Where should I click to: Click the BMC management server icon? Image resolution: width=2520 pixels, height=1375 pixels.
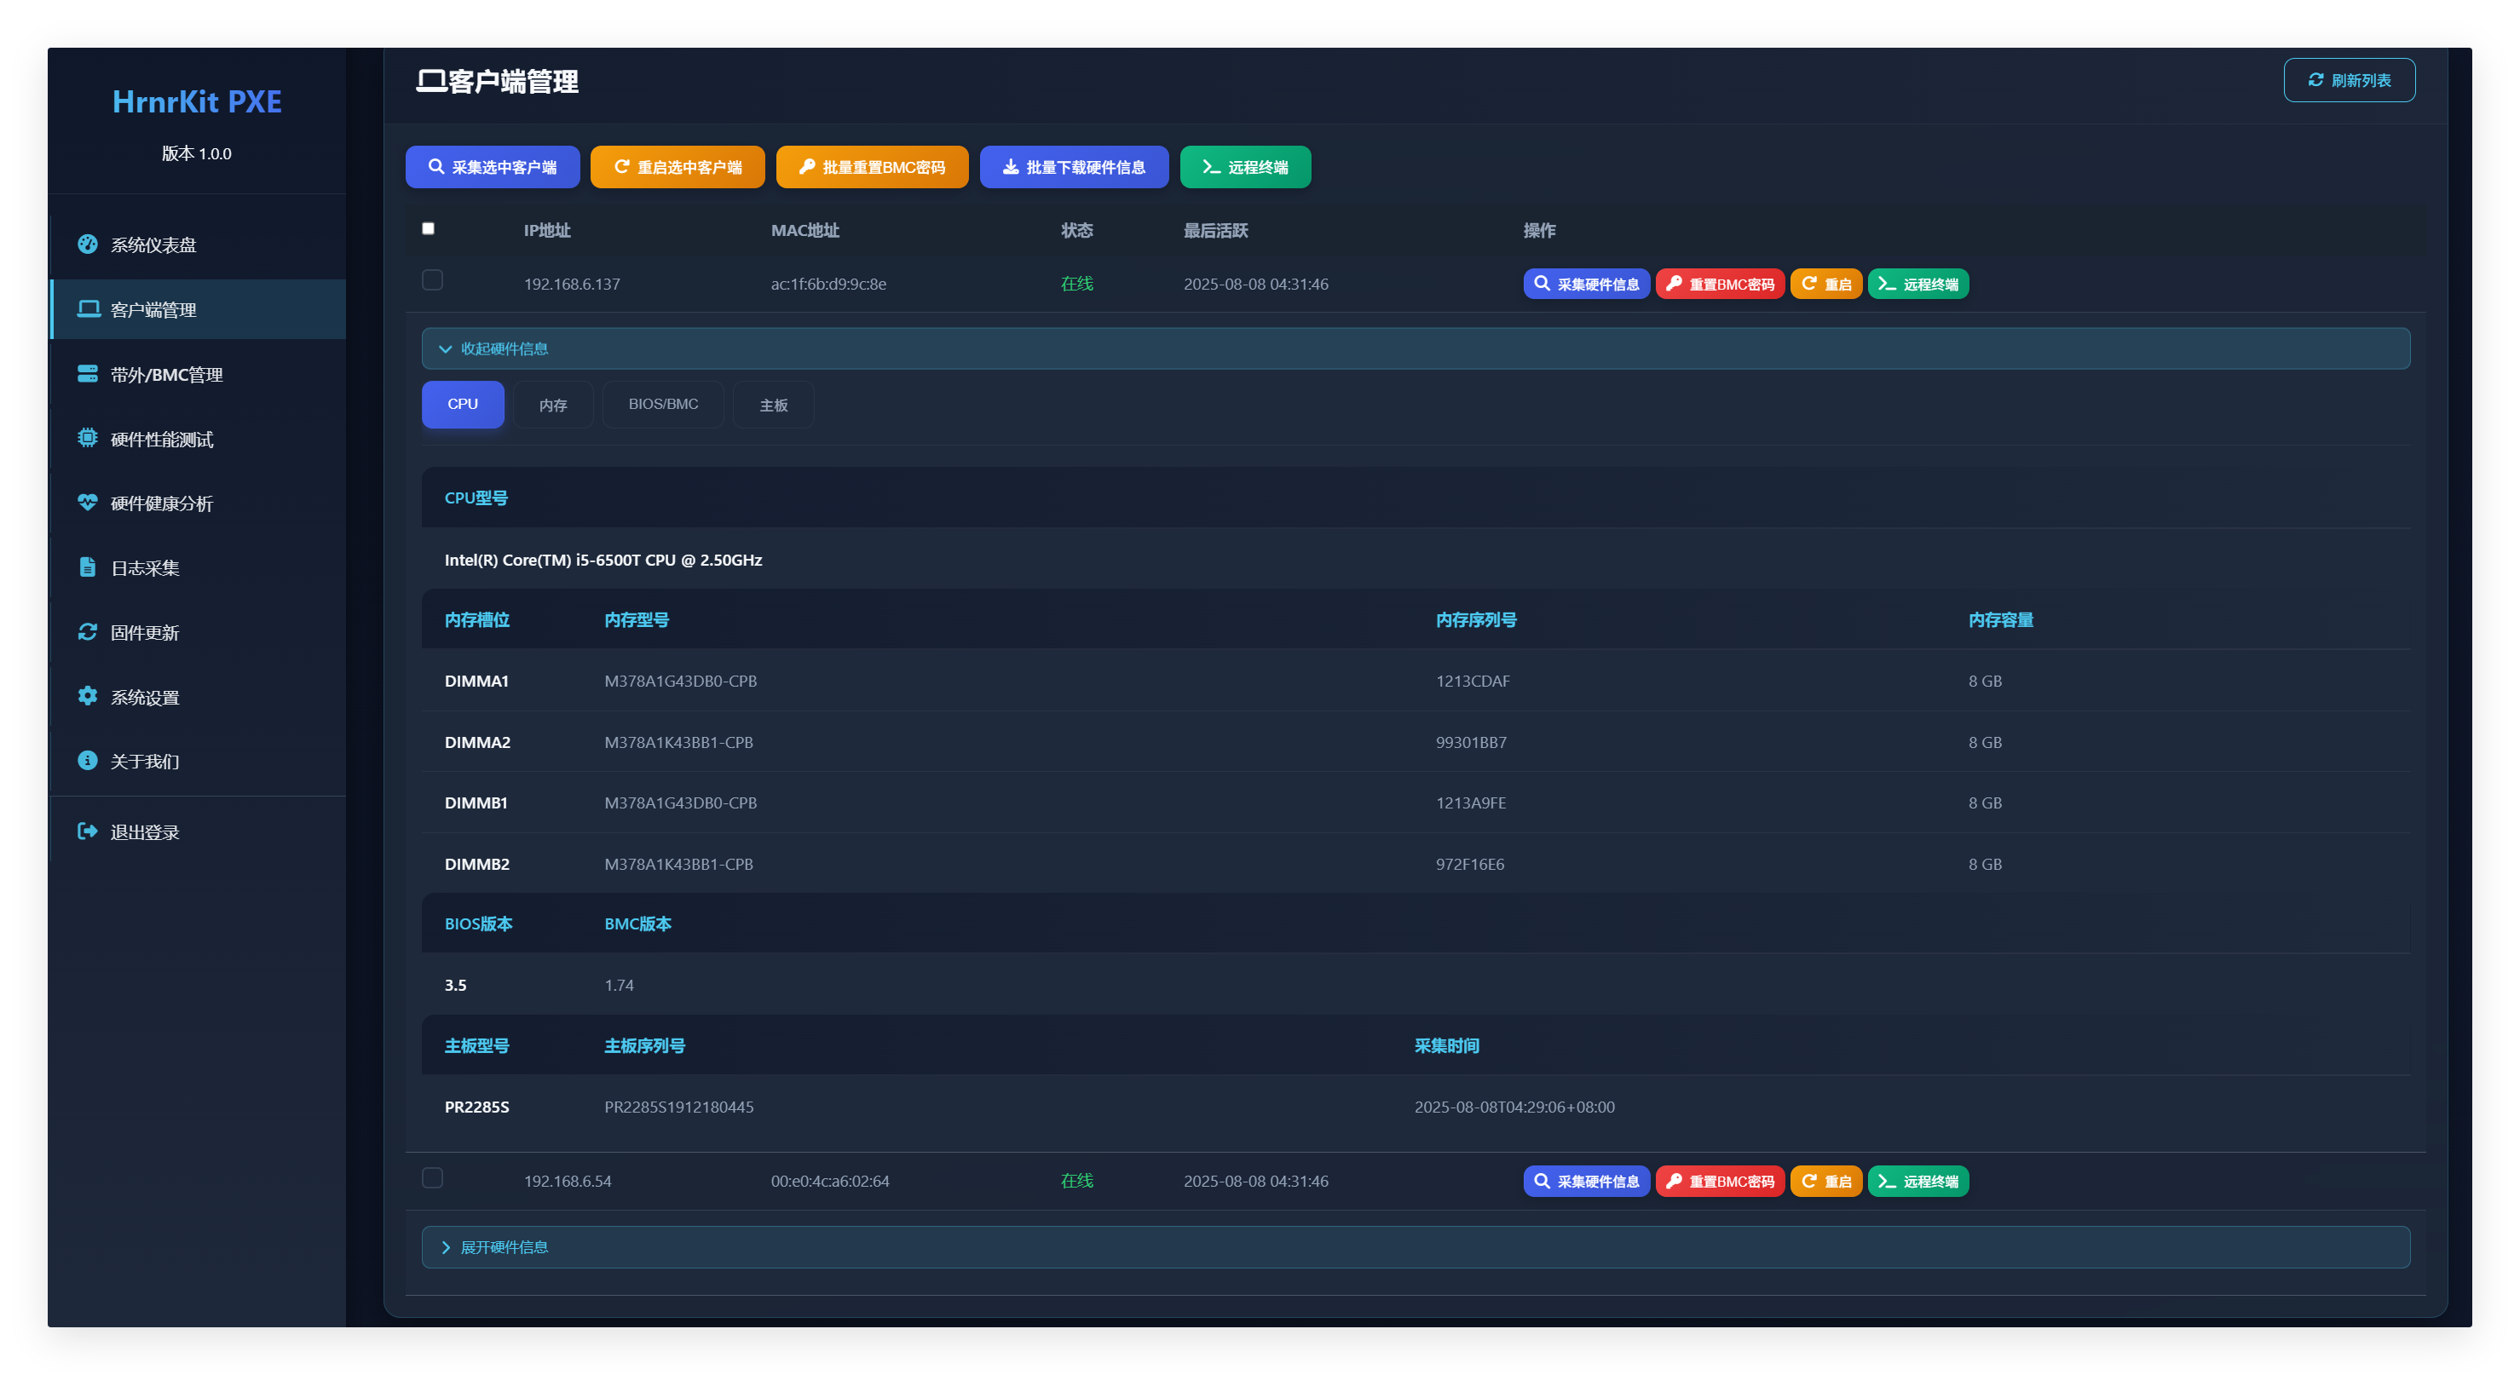87,375
